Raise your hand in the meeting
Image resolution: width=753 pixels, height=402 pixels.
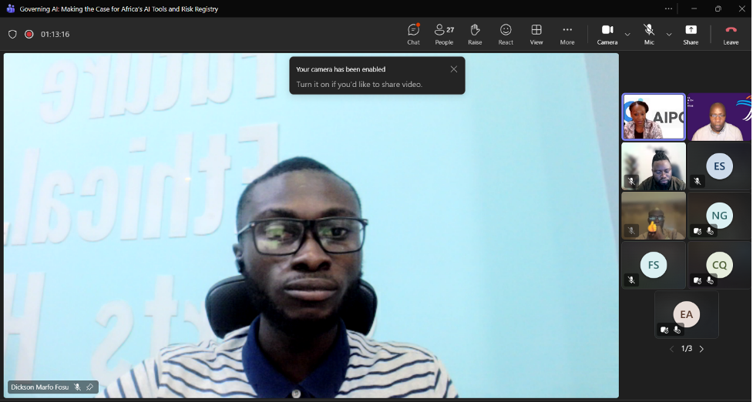coord(475,34)
